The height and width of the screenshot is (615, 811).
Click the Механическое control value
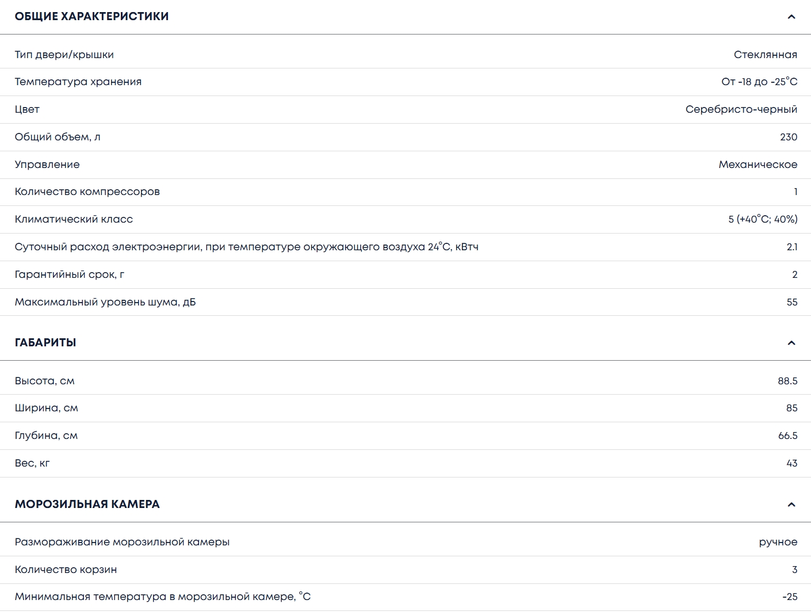(758, 165)
